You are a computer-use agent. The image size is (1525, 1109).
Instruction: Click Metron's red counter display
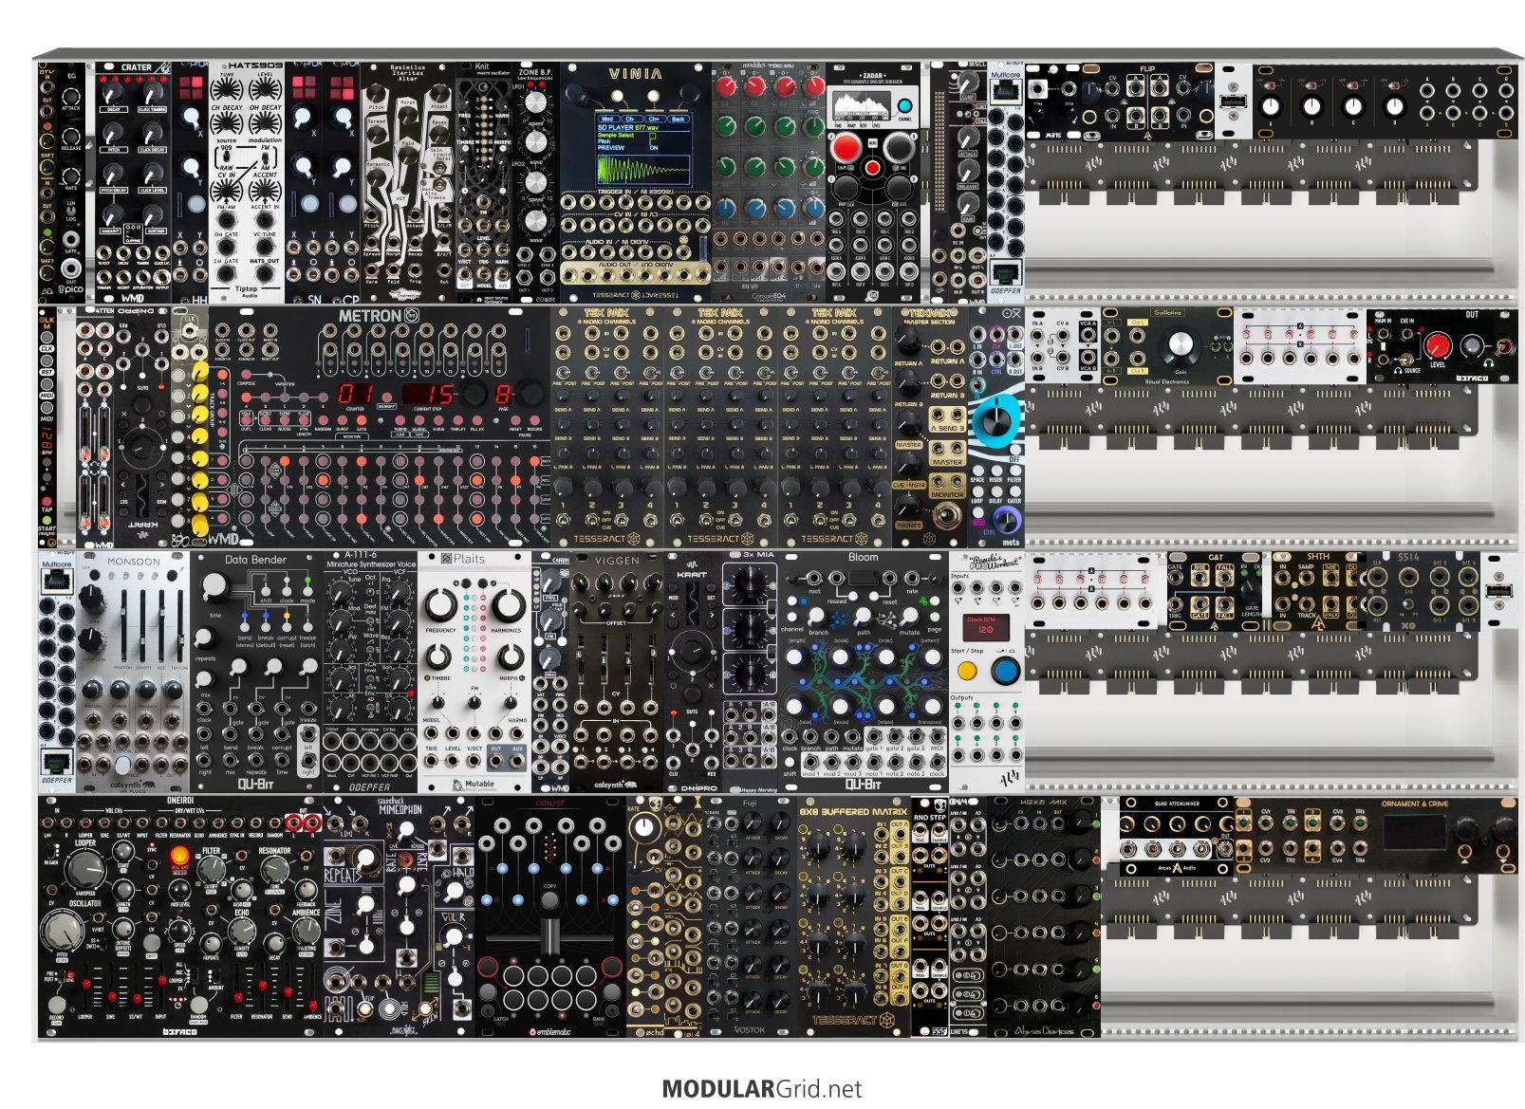point(357,394)
